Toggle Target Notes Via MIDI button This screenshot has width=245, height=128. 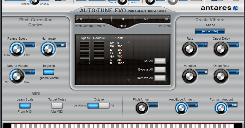click(57, 106)
